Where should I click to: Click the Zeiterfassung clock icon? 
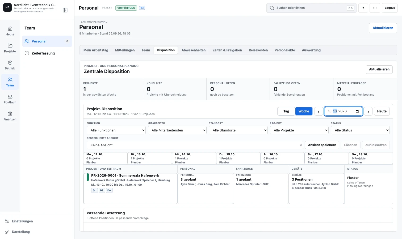27,53
